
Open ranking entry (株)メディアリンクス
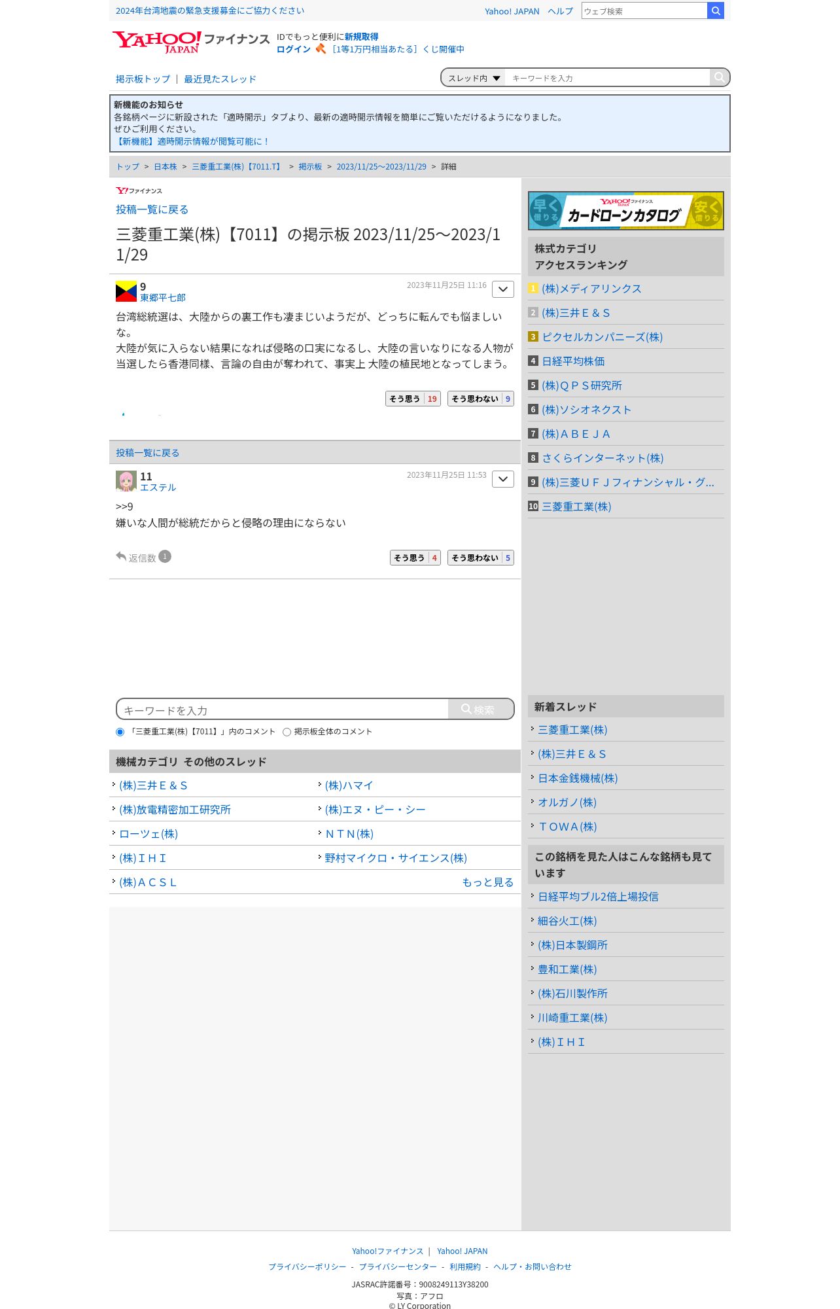(x=591, y=289)
